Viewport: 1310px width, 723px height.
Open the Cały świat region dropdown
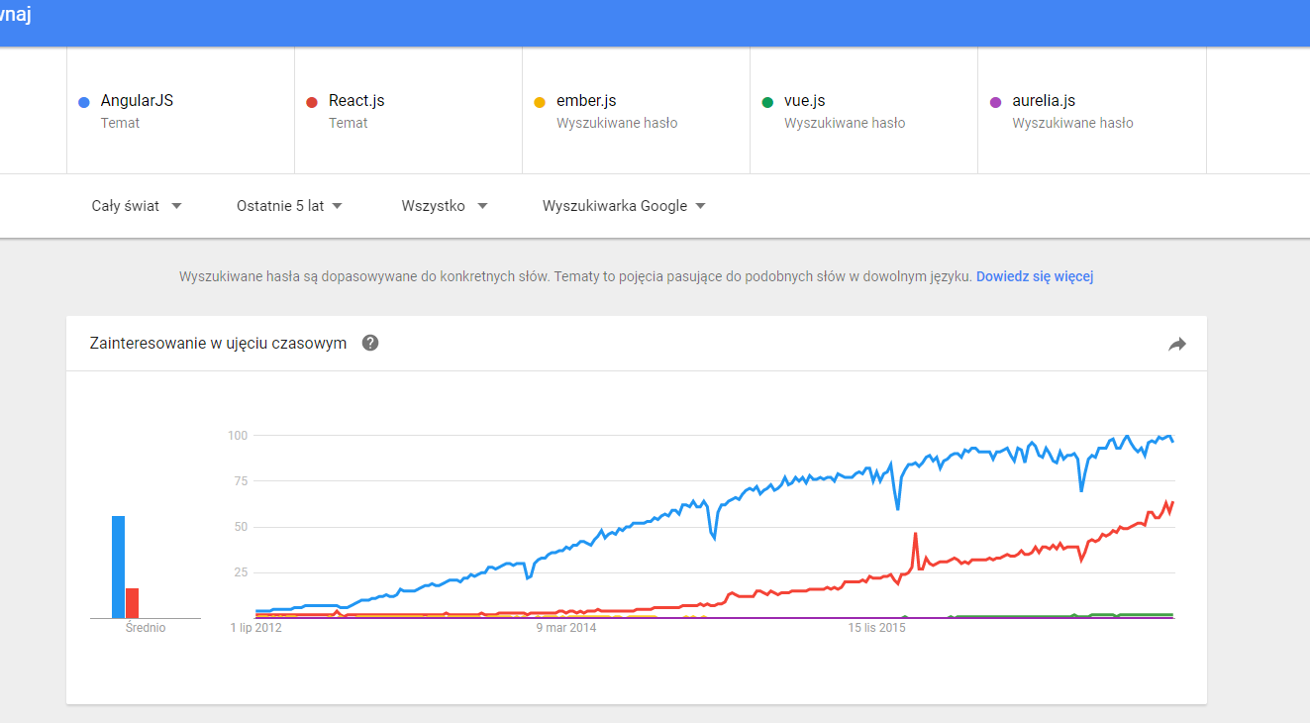tap(137, 206)
